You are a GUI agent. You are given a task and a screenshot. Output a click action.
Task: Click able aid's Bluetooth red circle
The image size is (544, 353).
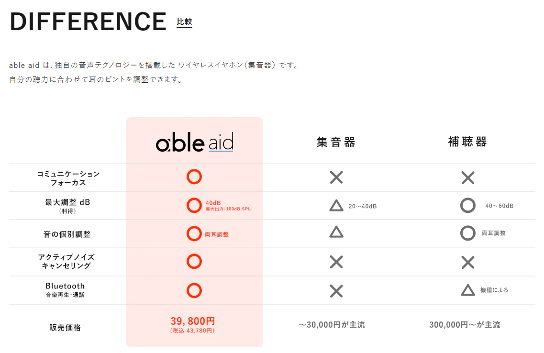pos(194,290)
